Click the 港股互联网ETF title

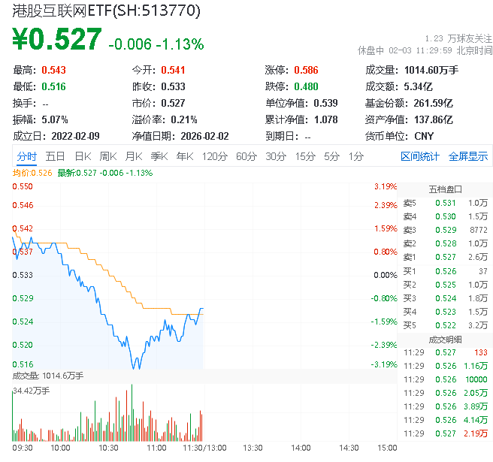(x=106, y=11)
